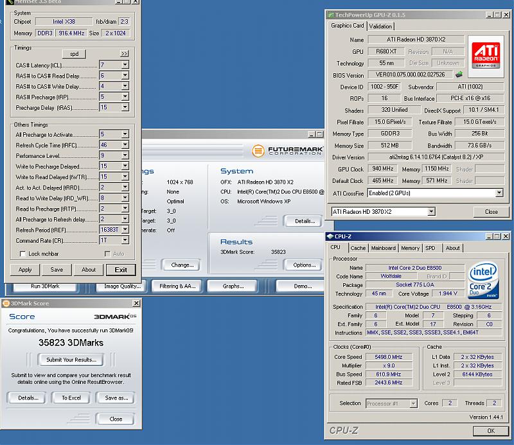Click the 3DMark Score window title icon

(x=6, y=304)
